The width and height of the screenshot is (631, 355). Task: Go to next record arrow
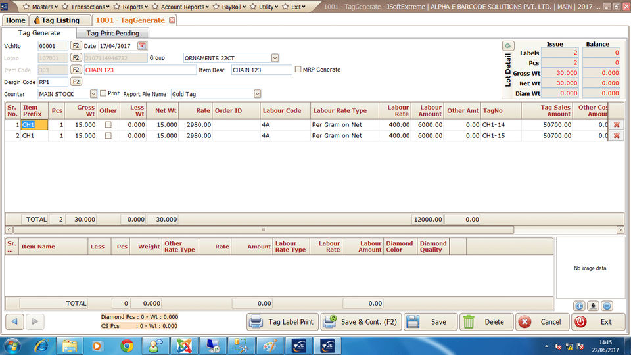(35, 321)
